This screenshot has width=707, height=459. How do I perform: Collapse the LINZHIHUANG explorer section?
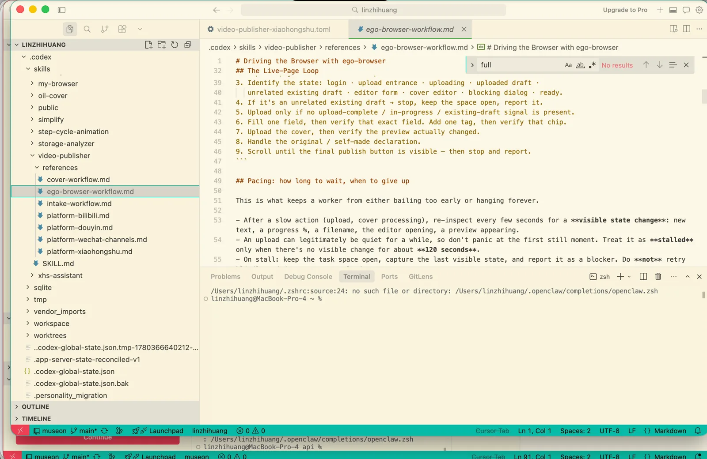[17, 45]
